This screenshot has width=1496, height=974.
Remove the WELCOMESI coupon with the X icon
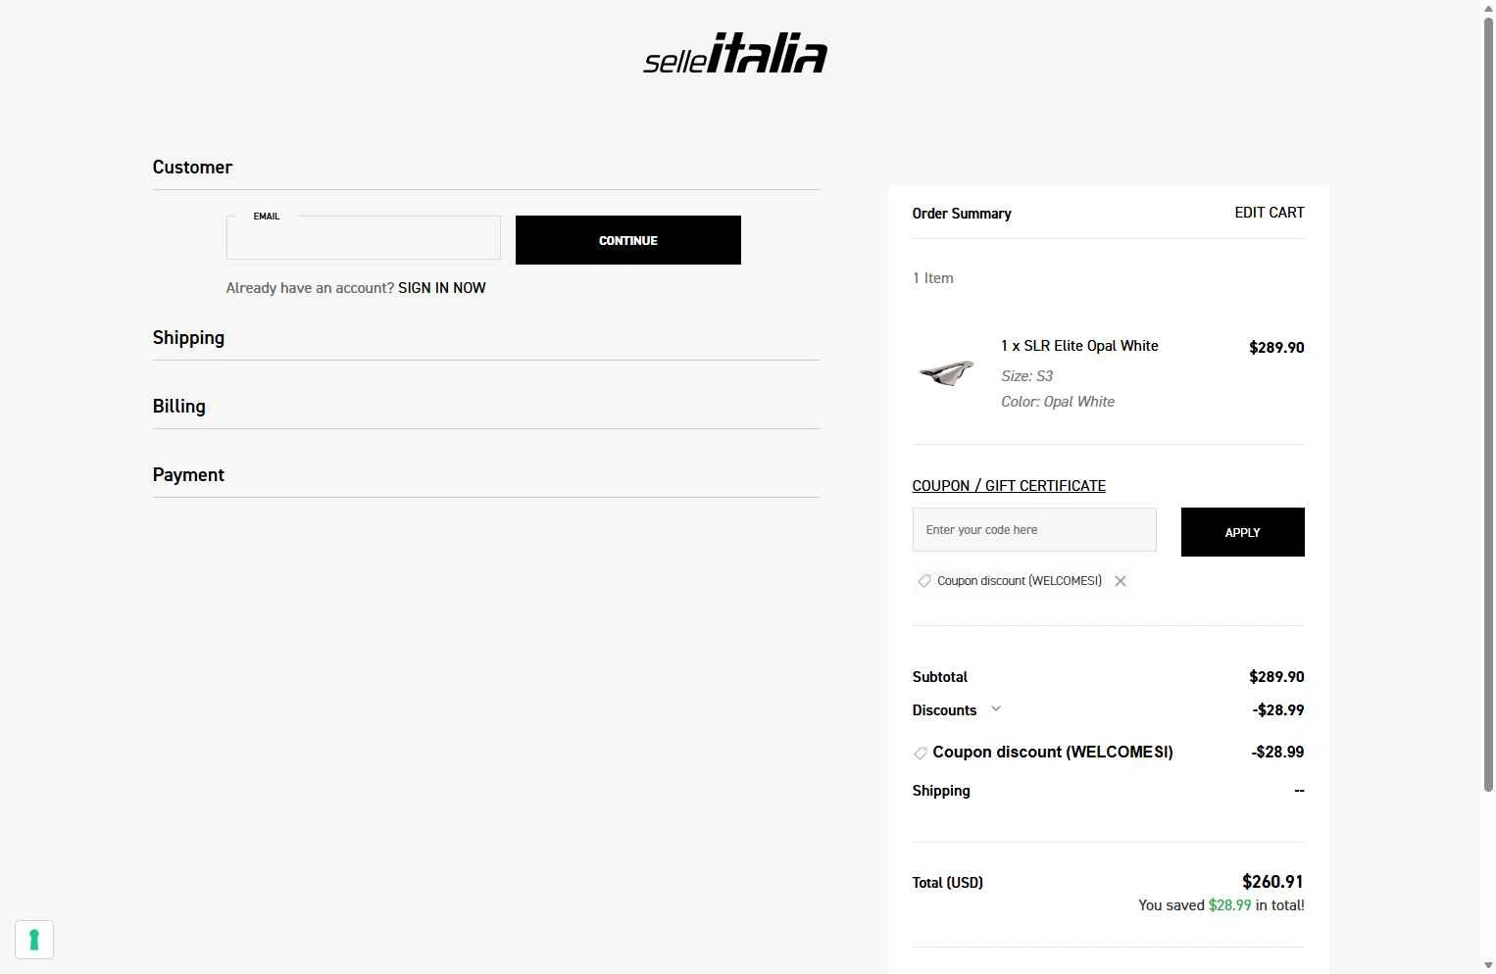pyautogui.click(x=1121, y=581)
